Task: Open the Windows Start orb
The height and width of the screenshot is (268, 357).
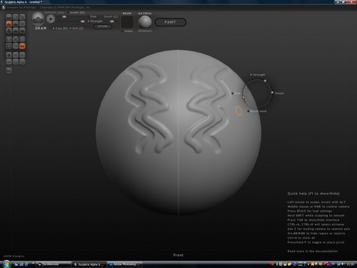Action: 6,264
